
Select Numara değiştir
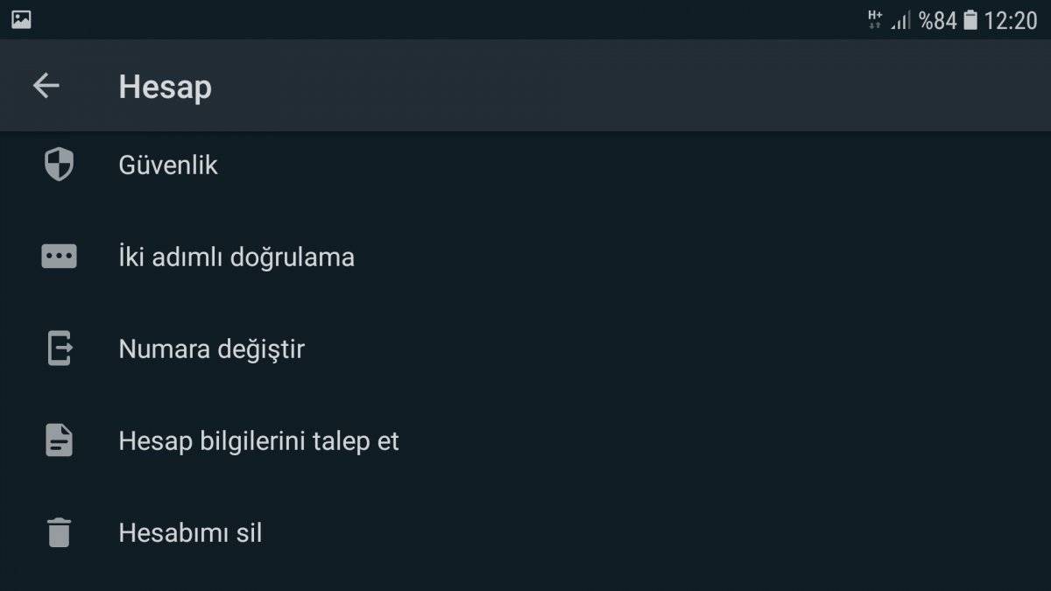(211, 348)
